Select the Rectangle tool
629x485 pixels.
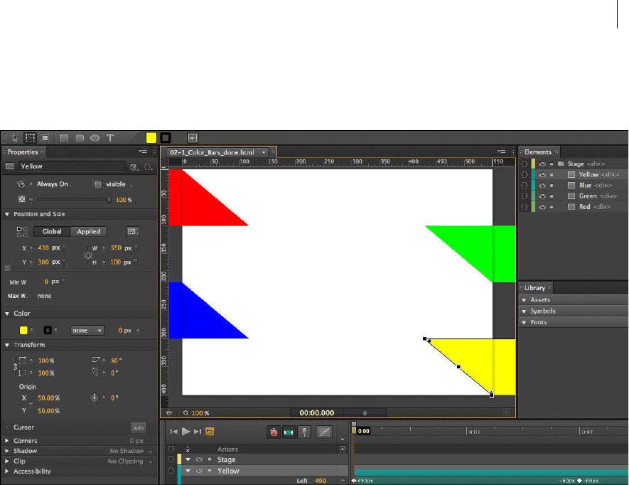(x=64, y=138)
